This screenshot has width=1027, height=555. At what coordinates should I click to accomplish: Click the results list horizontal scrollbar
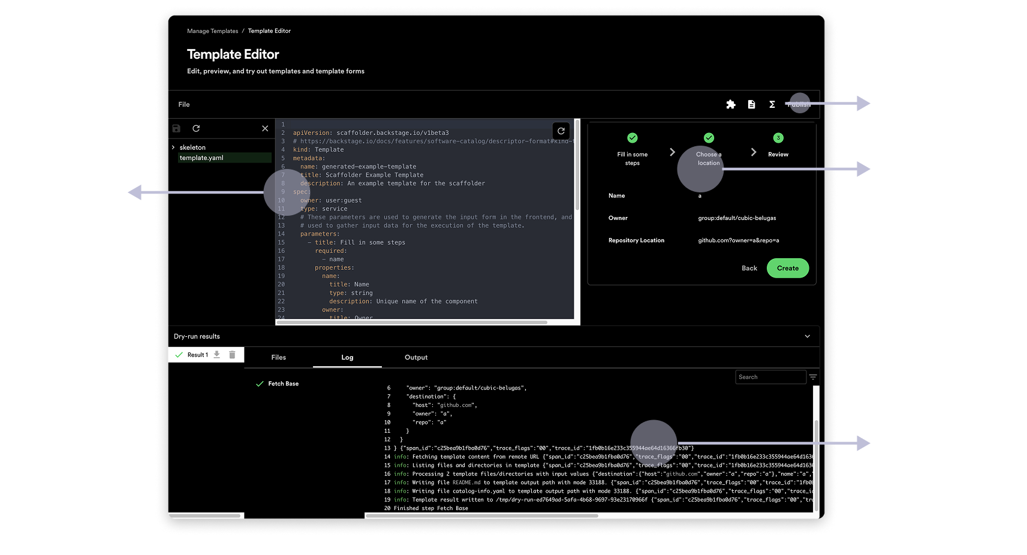pyautogui.click(x=205, y=515)
